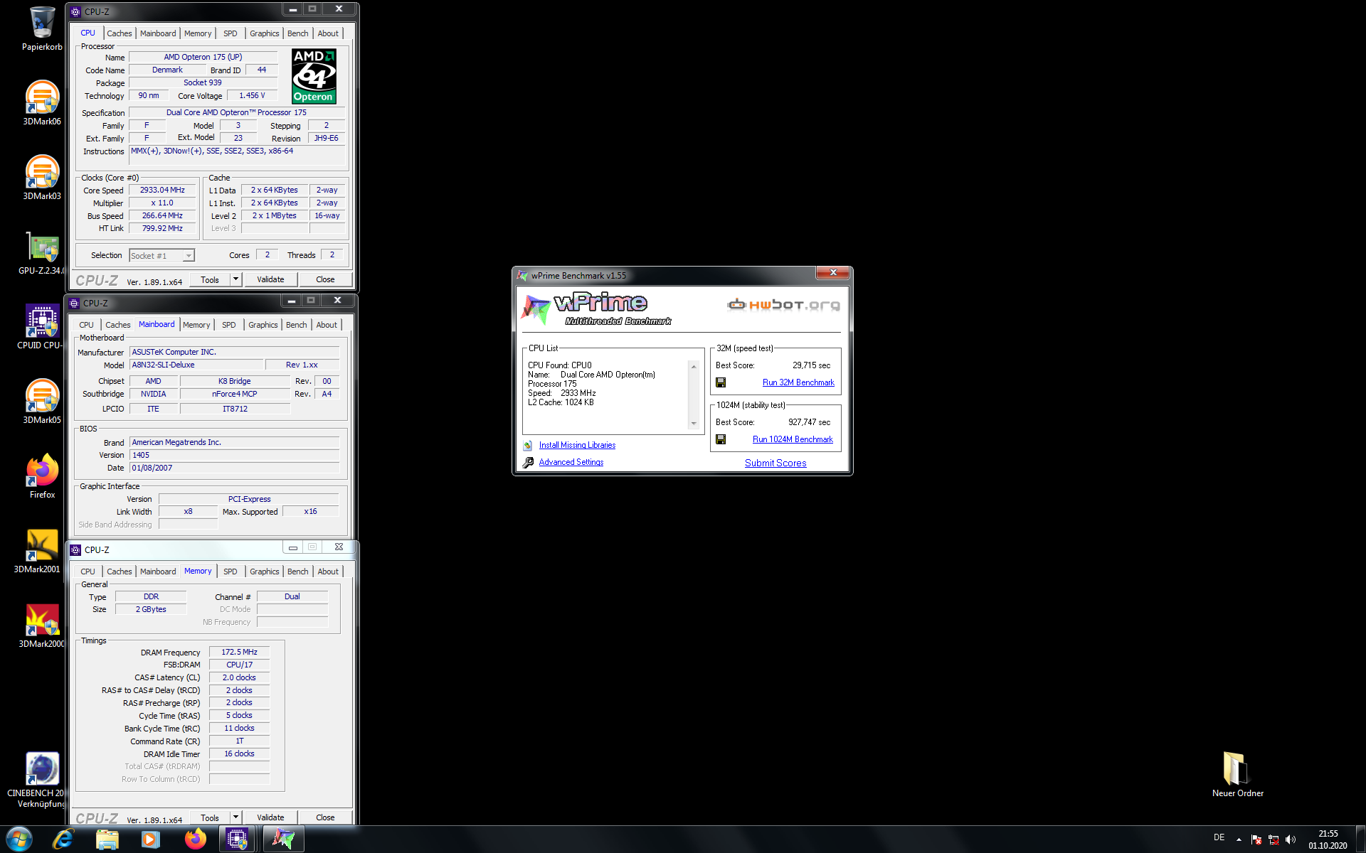The image size is (1366, 853).
Task: Open the taskbar clock showing 21:55
Action: point(1328,839)
